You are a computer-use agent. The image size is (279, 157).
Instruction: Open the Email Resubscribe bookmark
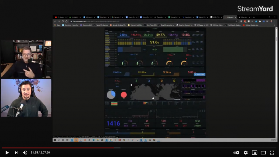(x=166, y=25)
